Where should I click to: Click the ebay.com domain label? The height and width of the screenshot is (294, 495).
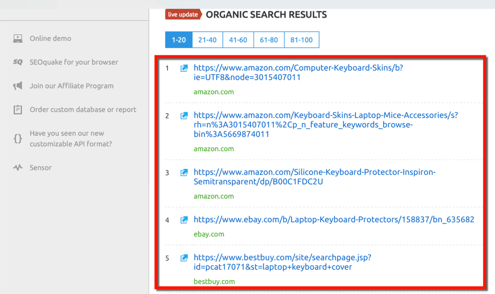pos(209,234)
